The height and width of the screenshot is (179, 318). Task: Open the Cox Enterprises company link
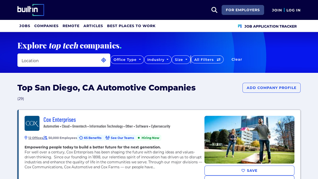[60, 120]
